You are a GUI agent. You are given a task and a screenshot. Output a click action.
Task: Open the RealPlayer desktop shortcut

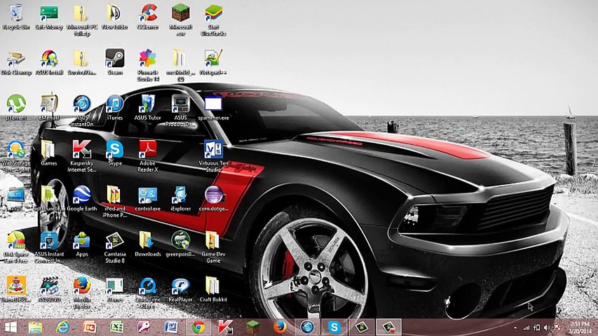[180, 286]
